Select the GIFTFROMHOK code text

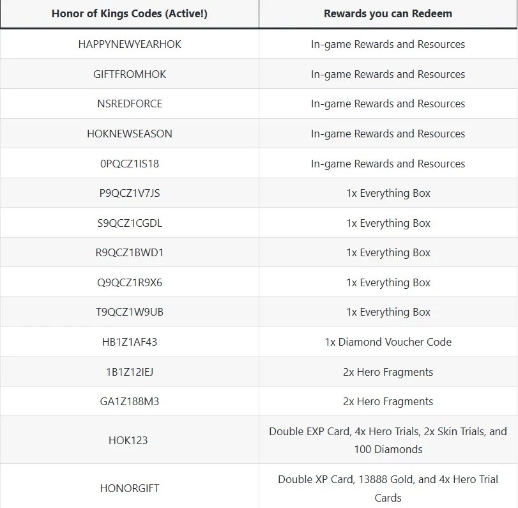click(129, 74)
